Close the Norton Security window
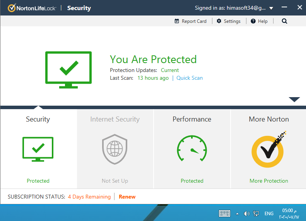The image size is (306, 221). click(x=299, y=7)
